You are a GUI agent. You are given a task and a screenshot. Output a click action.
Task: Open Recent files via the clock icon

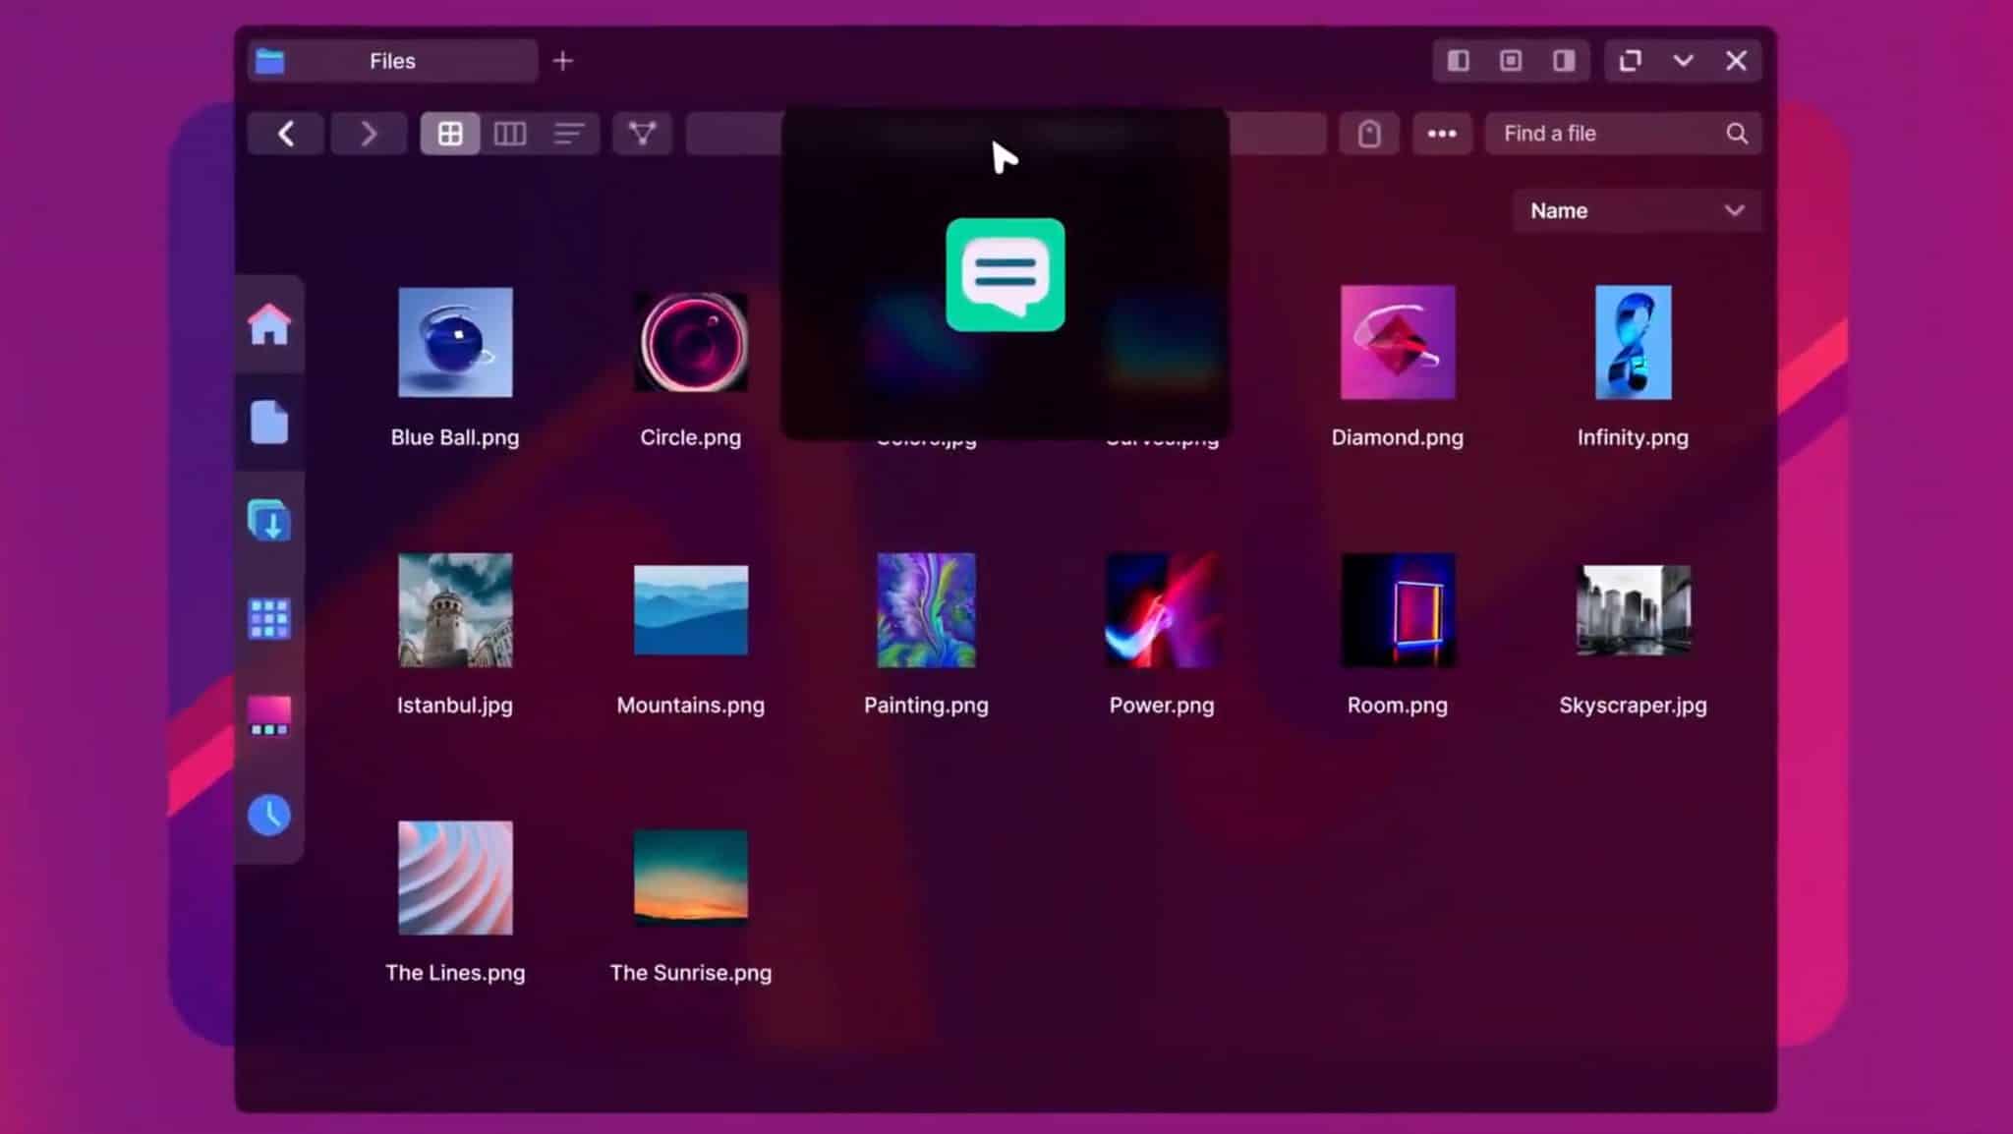click(x=269, y=815)
